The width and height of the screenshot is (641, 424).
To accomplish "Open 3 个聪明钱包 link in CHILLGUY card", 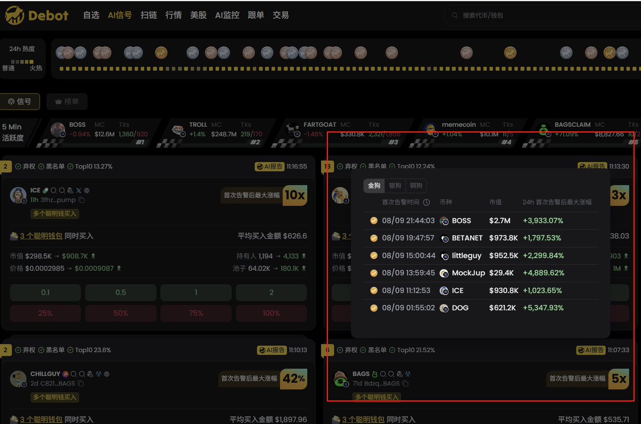I will tap(41, 420).
